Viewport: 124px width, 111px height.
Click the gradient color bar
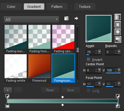point(62,101)
